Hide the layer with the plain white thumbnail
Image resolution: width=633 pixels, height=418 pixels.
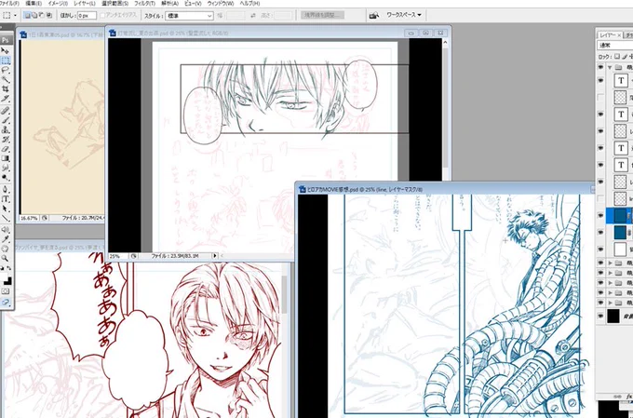[600, 249]
